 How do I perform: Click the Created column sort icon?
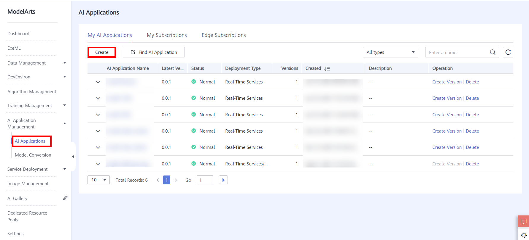pos(327,69)
